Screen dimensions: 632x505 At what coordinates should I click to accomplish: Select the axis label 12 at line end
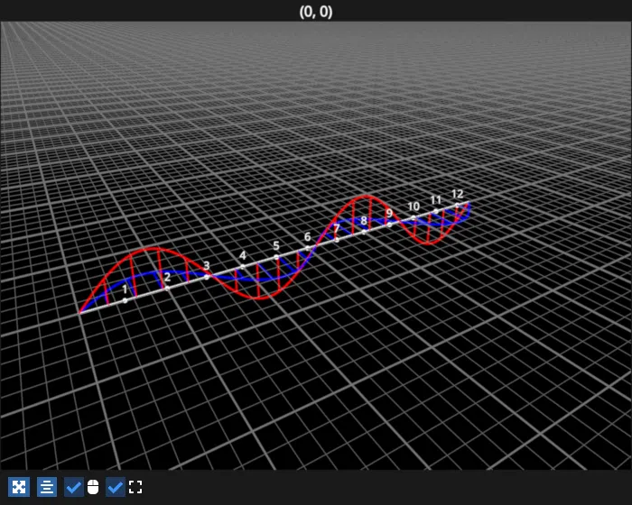point(458,194)
